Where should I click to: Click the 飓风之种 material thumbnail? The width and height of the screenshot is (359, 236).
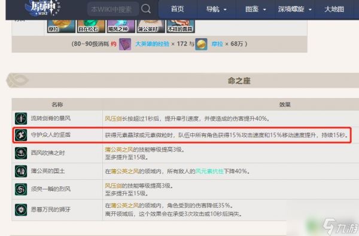[x=121, y=26]
